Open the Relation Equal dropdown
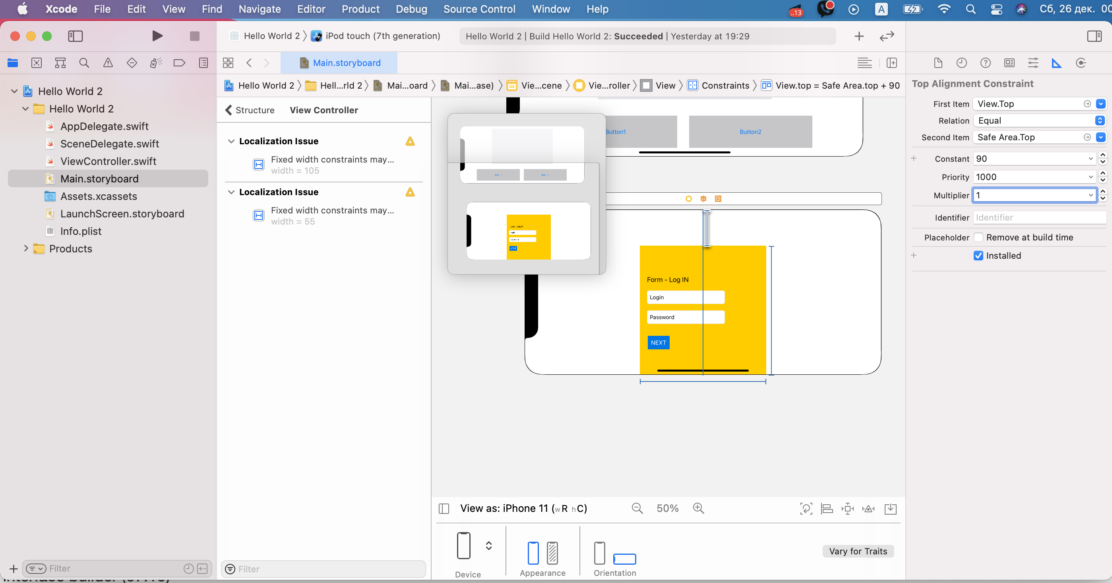The height and width of the screenshot is (583, 1112). [1100, 120]
